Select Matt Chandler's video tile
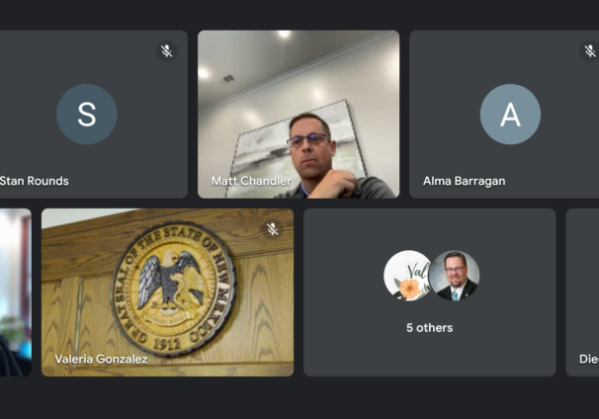The width and height of the screenshot is (599, 419). click(299, 115)
